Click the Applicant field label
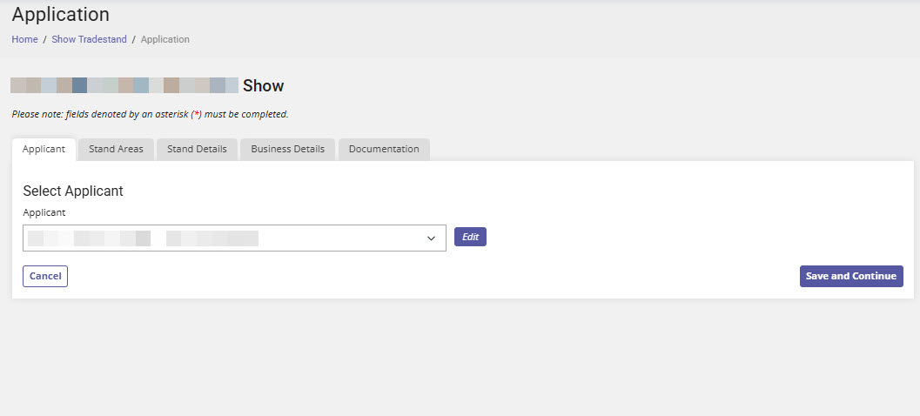920x416 pixels. coord(44,211)
